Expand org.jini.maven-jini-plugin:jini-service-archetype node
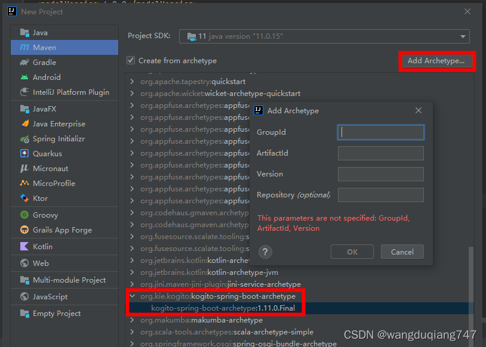Image resolution: width=486 pixels, height=347 pixels. coord(133,284)
